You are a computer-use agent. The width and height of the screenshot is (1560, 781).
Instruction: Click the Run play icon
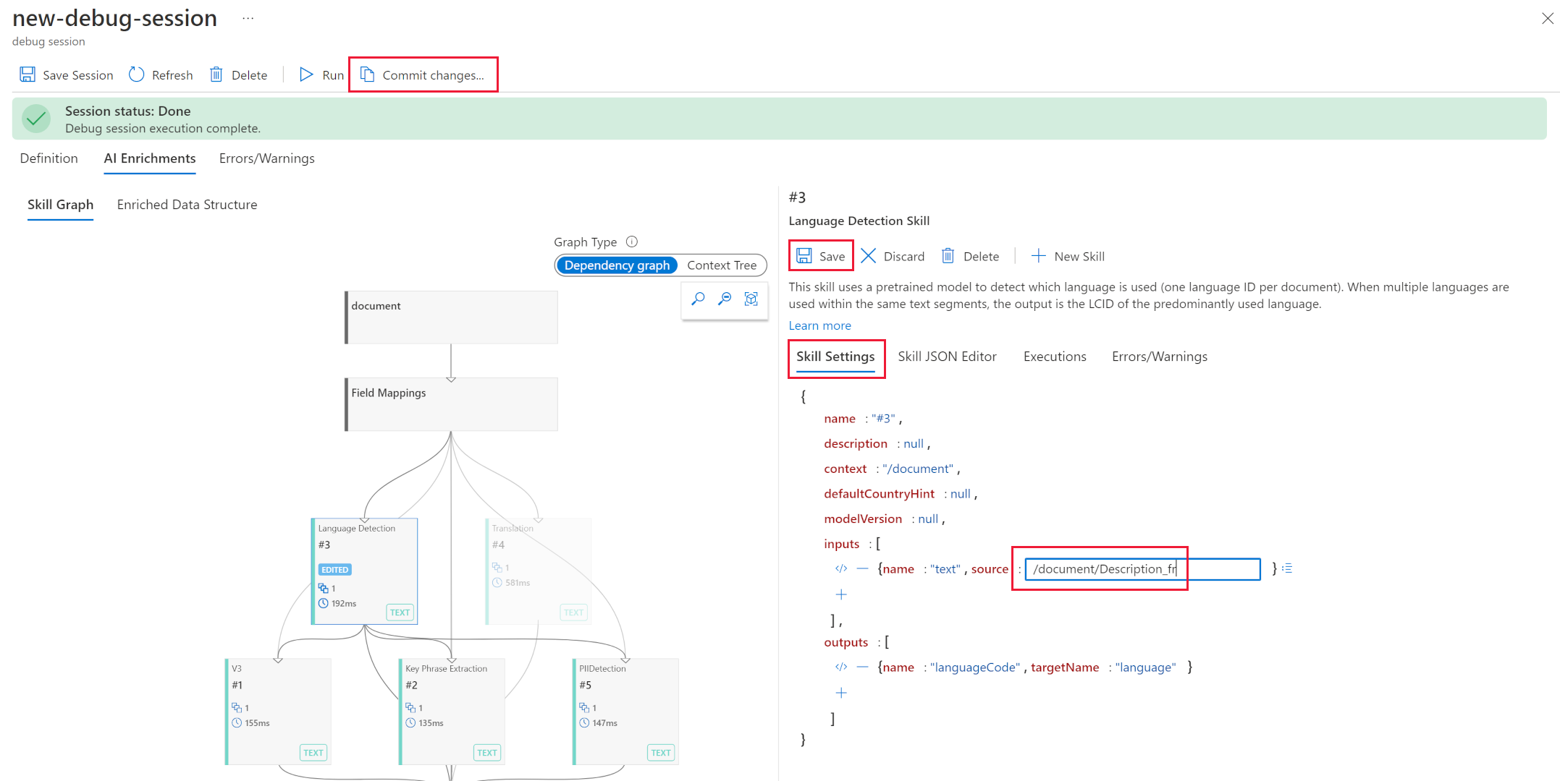pyautogui.click(x=306, y=74)
